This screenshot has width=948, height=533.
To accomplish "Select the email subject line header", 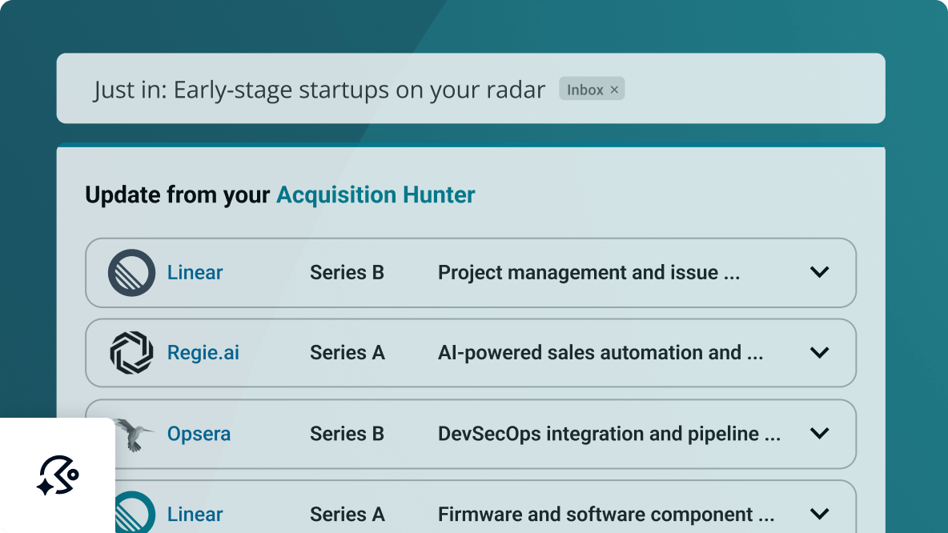I will point(319,89).
